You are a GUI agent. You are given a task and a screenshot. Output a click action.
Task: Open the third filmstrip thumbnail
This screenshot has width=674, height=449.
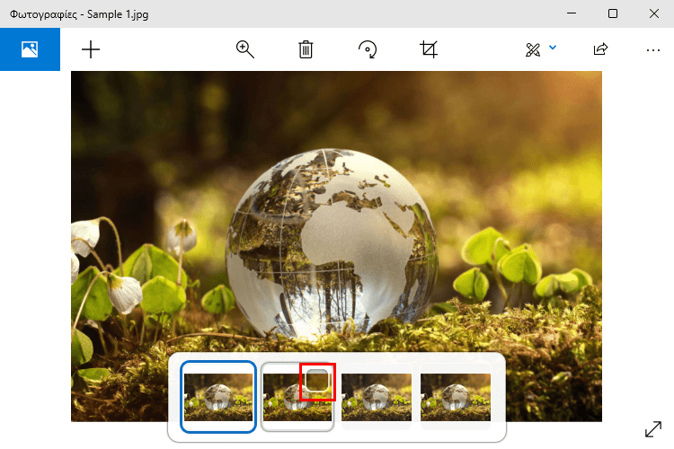click(x=377, y=397)
